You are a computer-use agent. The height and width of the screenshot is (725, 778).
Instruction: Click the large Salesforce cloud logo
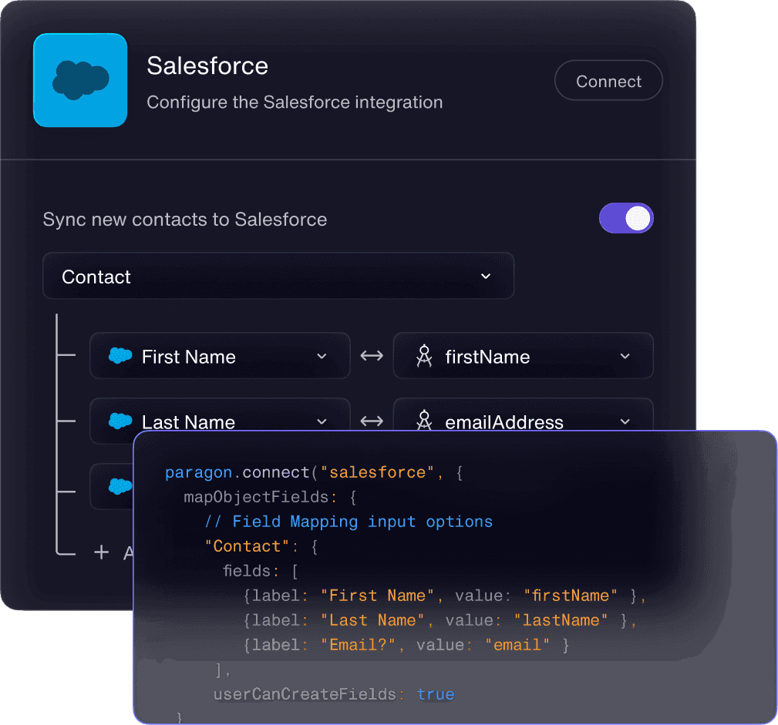click(x=80, y=80)
